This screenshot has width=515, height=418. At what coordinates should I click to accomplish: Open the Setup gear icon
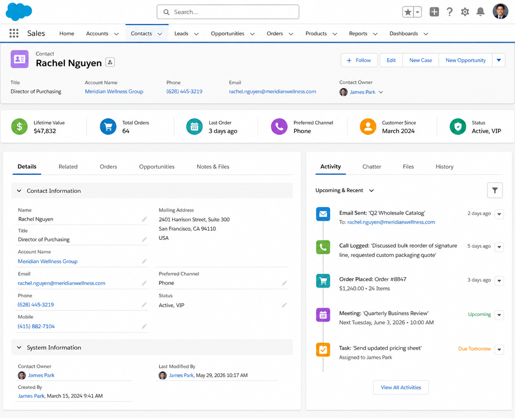point(465,12)
